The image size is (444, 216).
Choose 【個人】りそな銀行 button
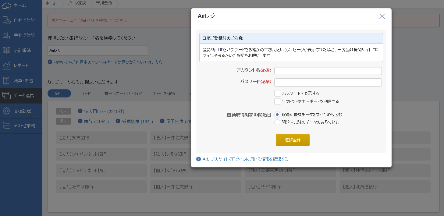pyautogui.click(x=290, y=186)
